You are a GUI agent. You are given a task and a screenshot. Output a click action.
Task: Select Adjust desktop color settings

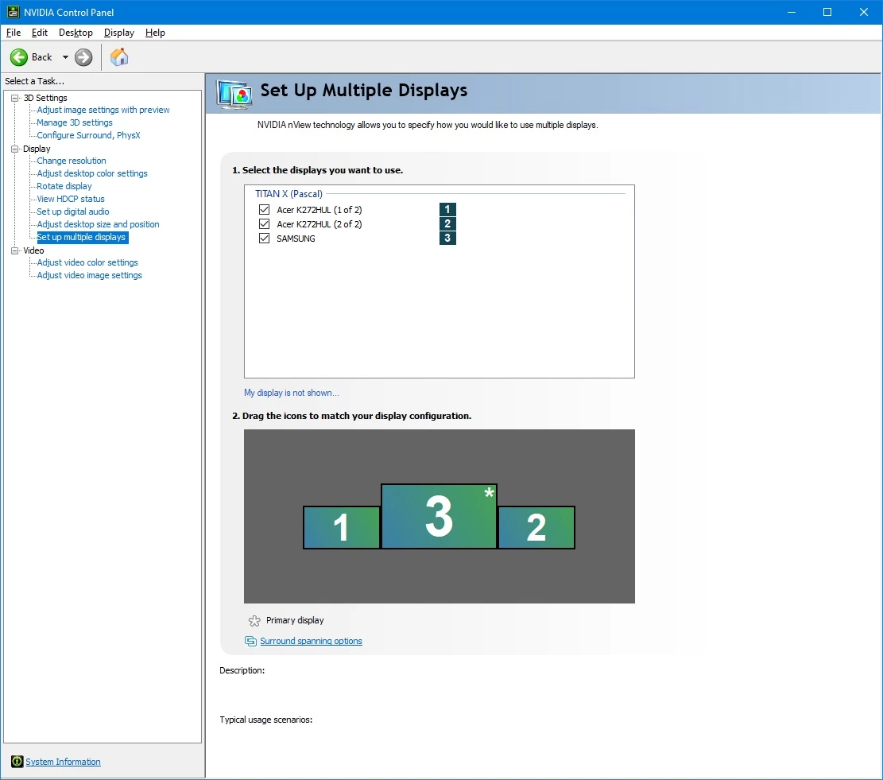(92, 173)
